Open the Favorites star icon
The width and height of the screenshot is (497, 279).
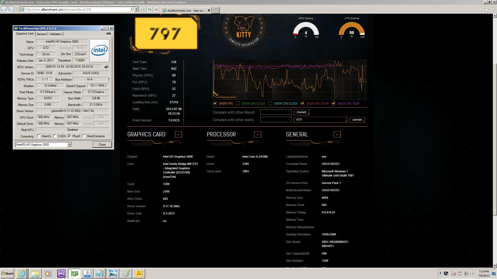pos(486,10)
